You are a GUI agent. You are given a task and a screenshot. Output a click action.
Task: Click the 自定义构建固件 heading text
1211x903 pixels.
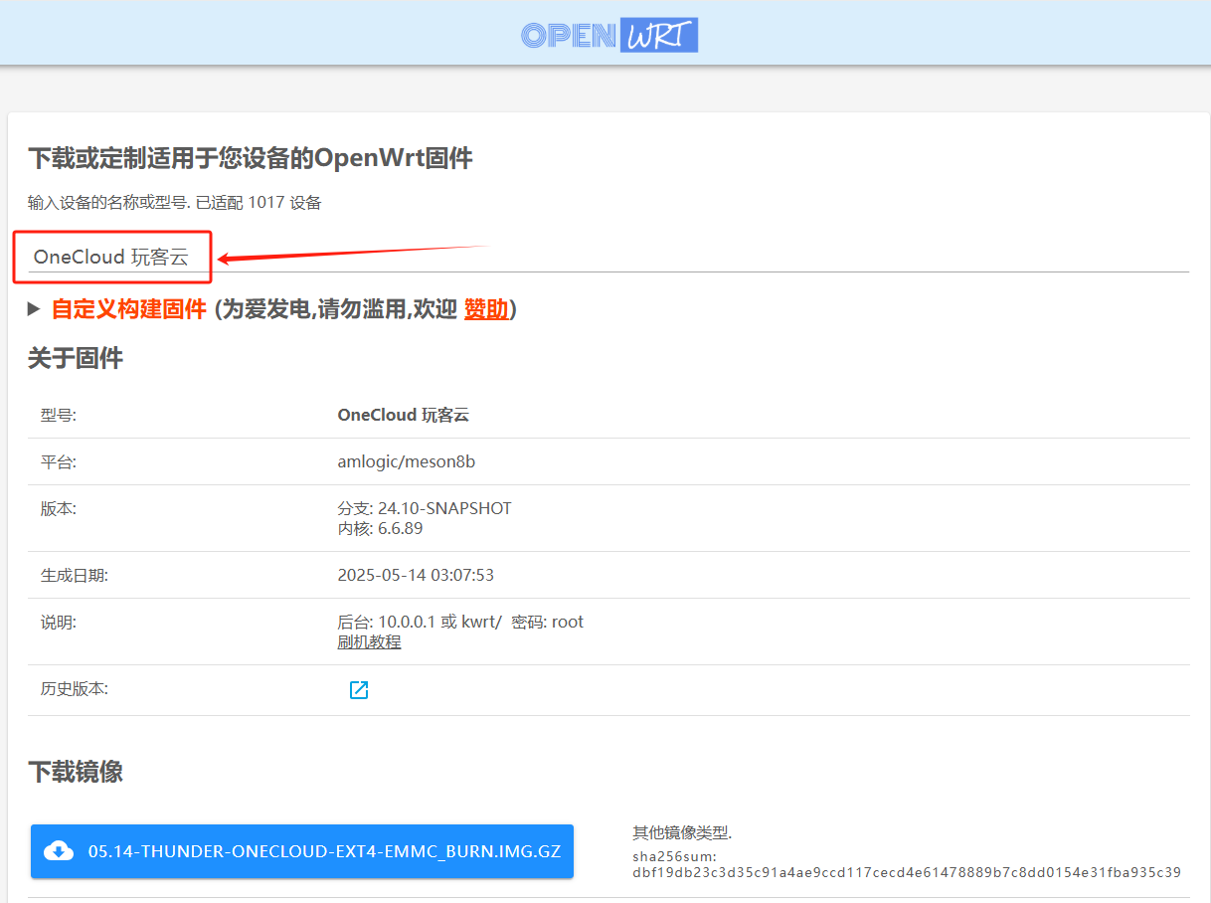(129, 309)
